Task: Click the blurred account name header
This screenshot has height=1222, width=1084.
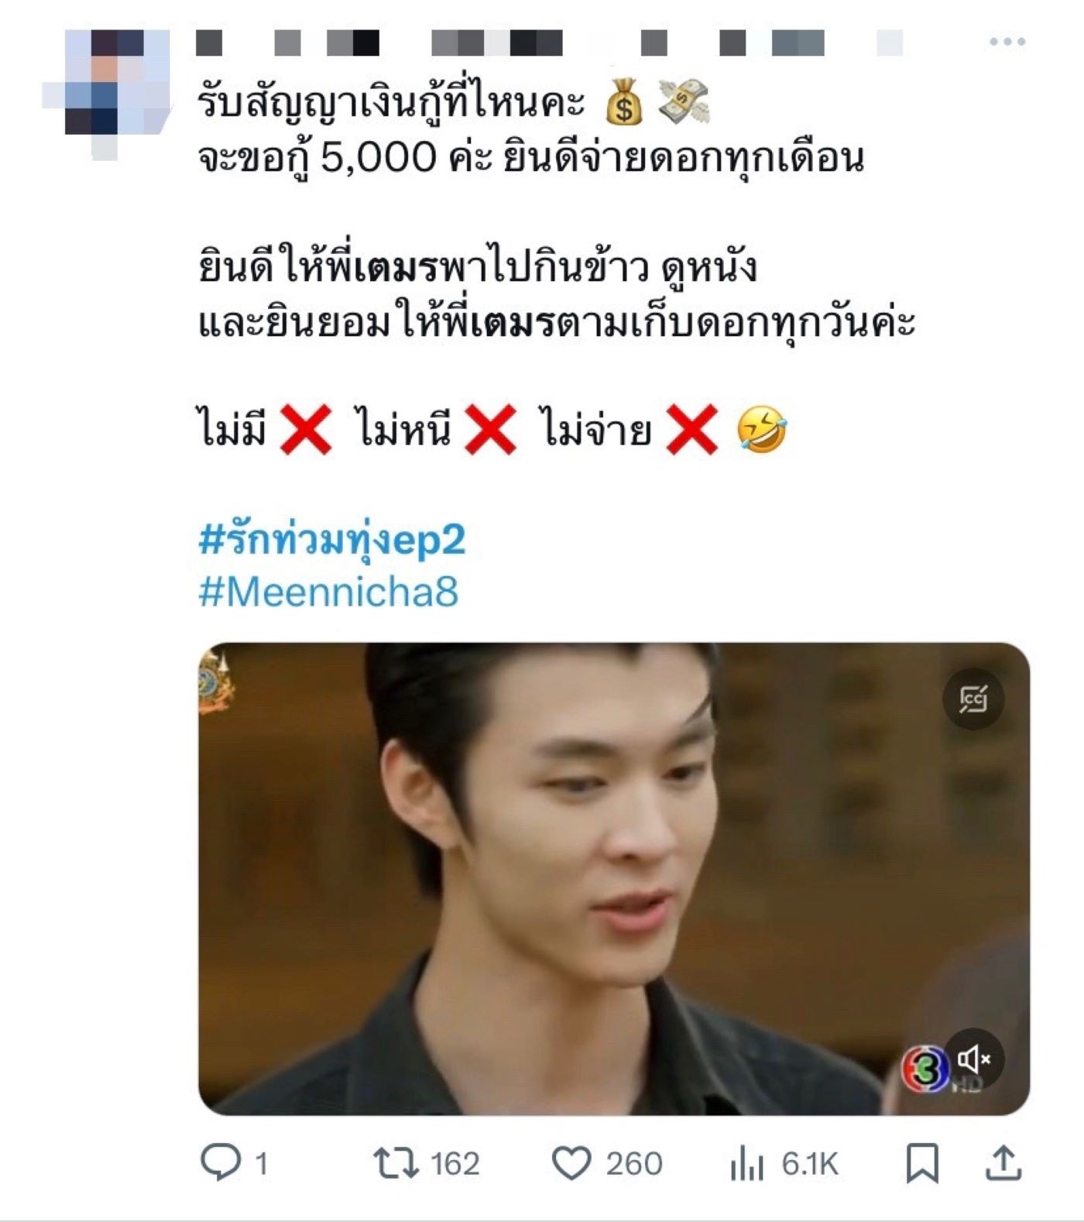Action: coord(549,43)
